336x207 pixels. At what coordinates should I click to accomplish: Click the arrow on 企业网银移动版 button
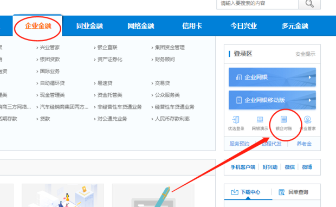pyautogui.click(x=309, y=100)
